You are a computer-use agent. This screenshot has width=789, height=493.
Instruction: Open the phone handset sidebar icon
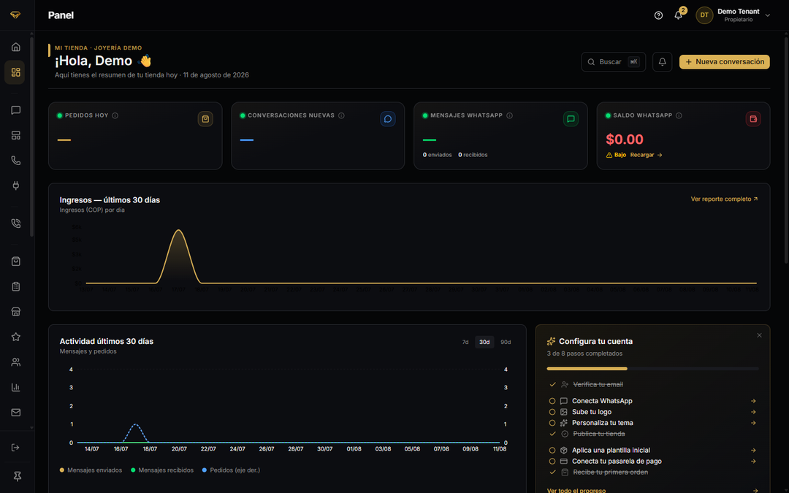click(x=15, y=161)
